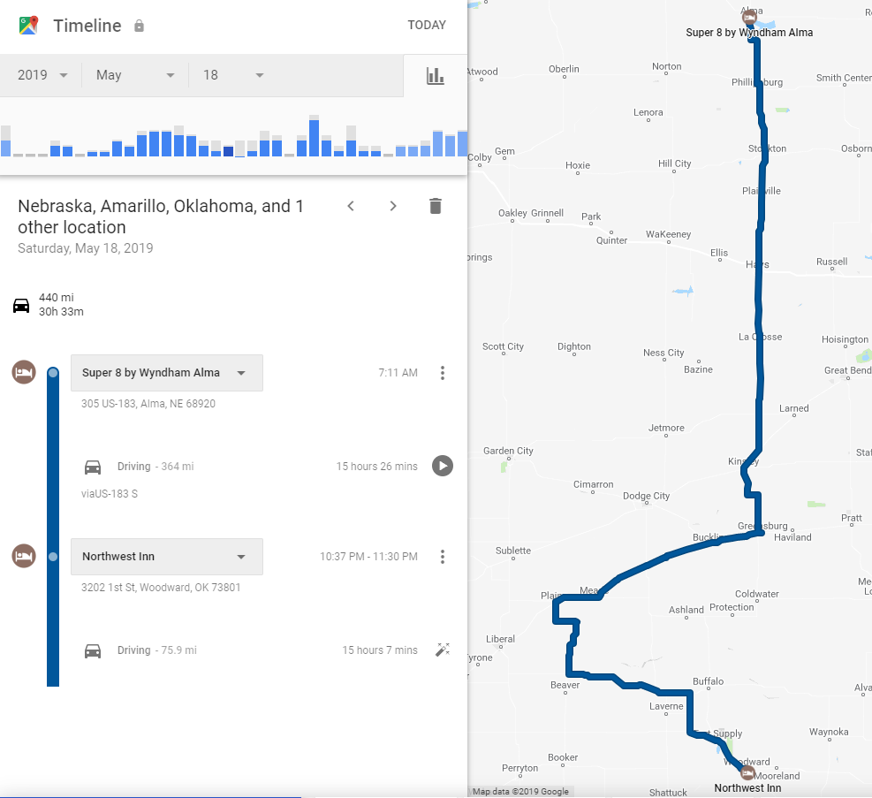Viewport: 872px width, 798px height.
Task: Go to the previous day arrow
Action: [x=351, y=206]
